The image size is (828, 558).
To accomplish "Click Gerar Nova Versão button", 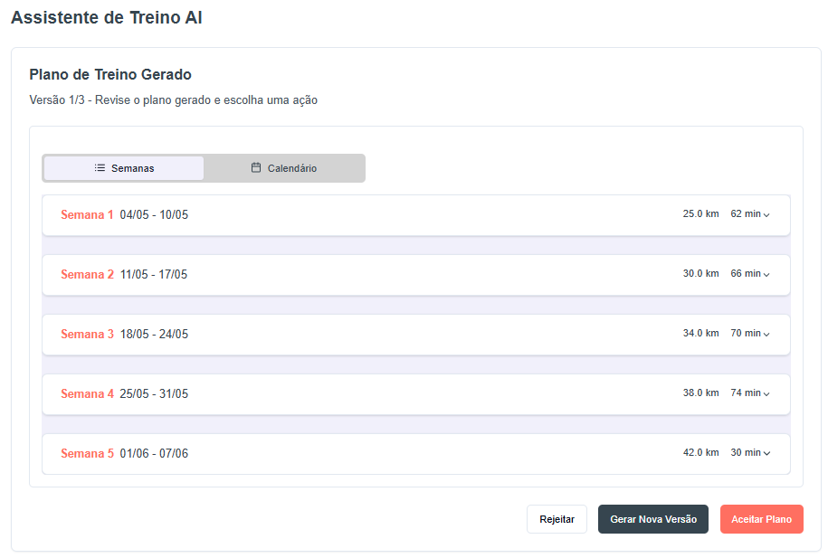I will pyautogui.click(x=653, y=519).
